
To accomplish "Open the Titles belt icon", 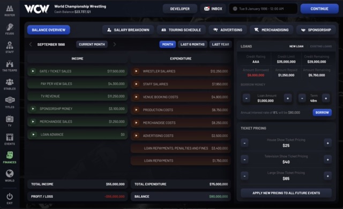I will pyautogui.click(x=10, y=100).
